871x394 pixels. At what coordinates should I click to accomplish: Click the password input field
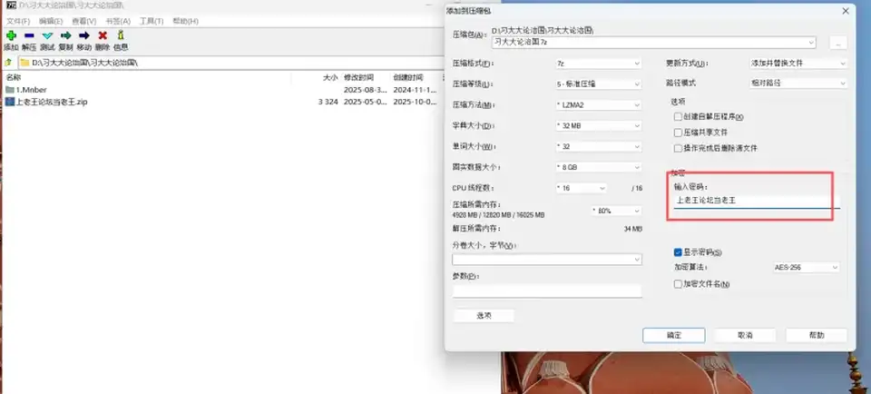tap(757, 201)
